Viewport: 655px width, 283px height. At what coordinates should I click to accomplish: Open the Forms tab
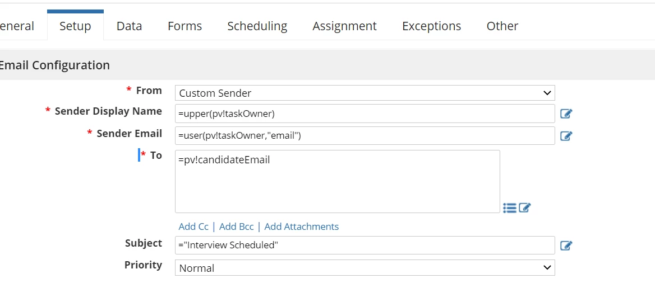[x=184, y=26]
